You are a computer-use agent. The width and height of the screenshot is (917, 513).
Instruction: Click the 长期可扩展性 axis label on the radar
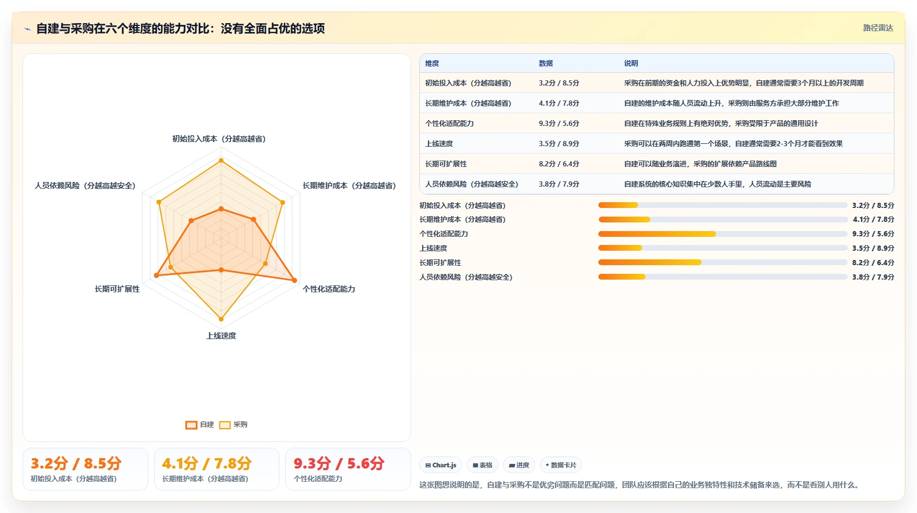click(x=117, y=289)
